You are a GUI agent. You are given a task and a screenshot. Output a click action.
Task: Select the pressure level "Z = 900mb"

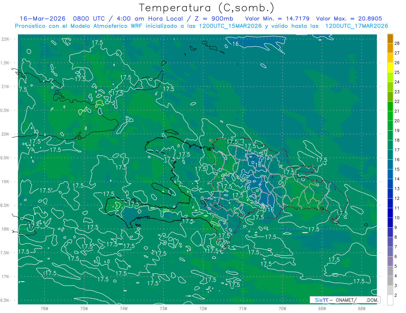pos(215,19)
